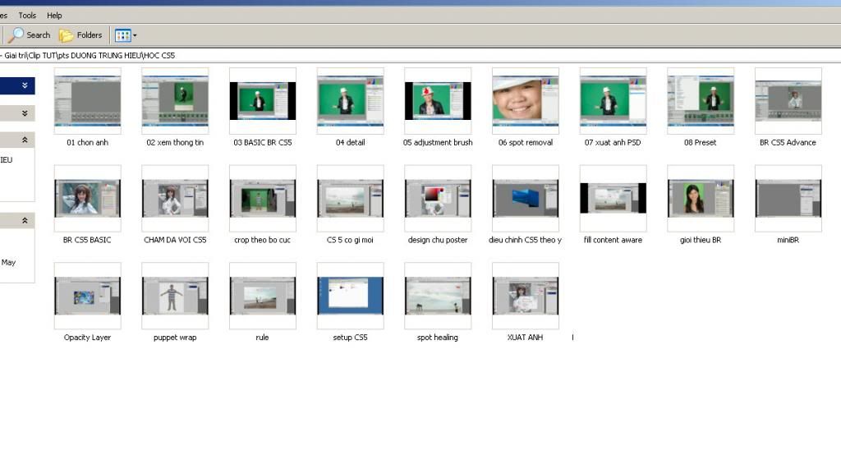
Task: Select the 'fill content aware' thumbnail
Action: click(613, 198)
